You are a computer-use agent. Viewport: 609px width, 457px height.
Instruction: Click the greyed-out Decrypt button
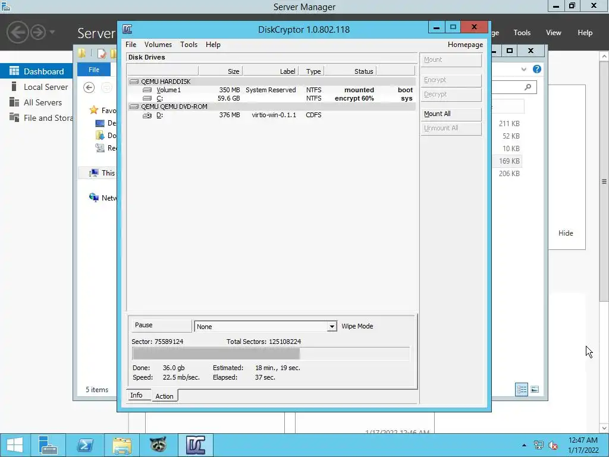[x=451, y=95]
